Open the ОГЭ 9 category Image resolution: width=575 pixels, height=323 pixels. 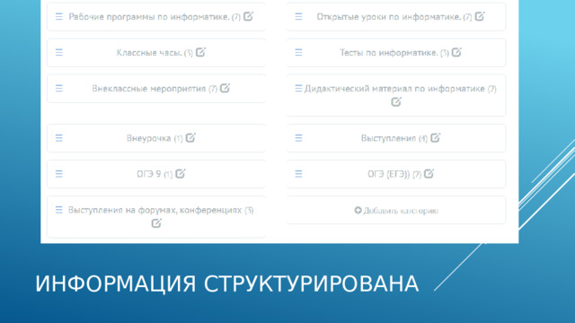click(155, 174)
